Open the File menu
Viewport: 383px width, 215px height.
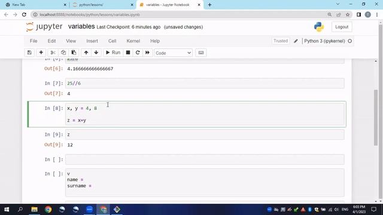click(x=34, y=41)
